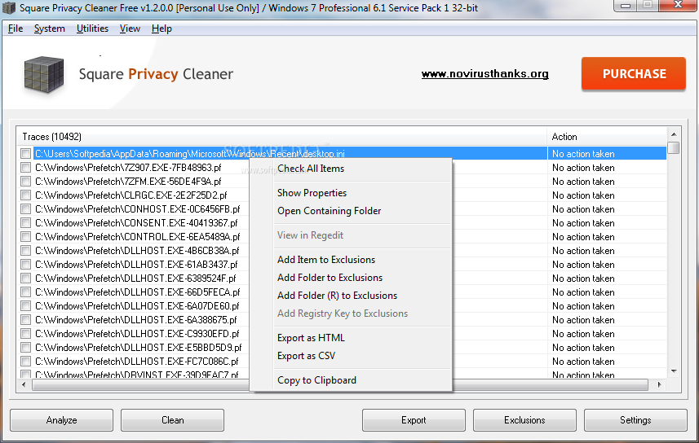Open the Exclusions dialog button
The height and width of the screenshot is (443, 699).
click(524, 420)
